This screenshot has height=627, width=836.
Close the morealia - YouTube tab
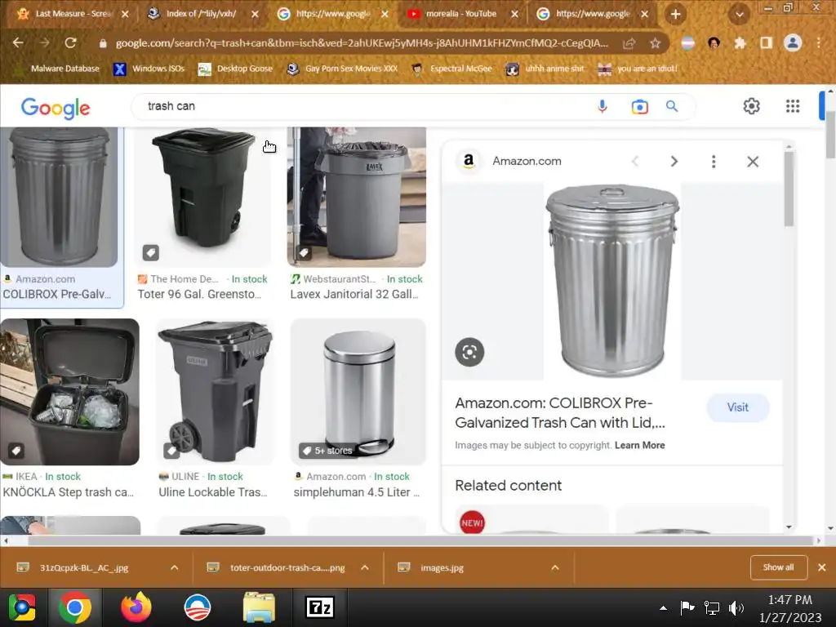pyautogui.click(x=514, y=15)
